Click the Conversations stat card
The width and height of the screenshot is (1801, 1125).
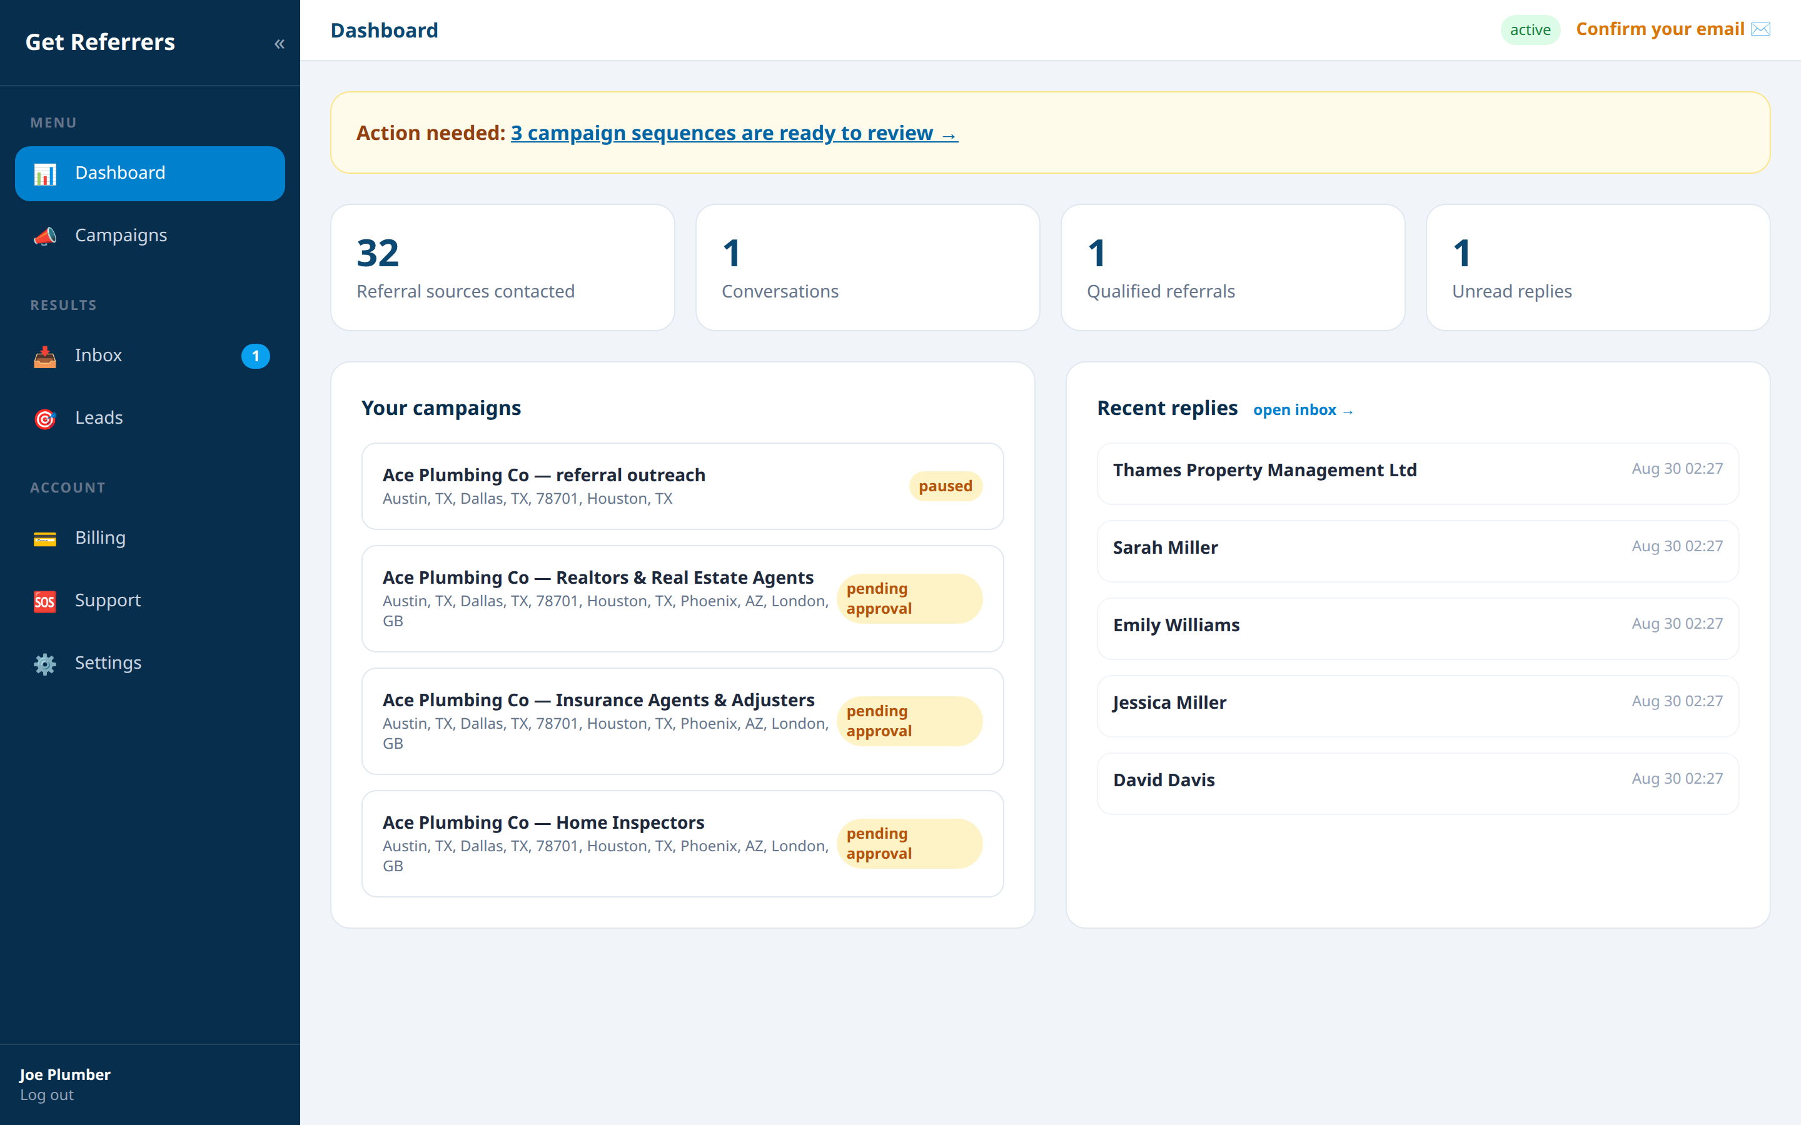(868, 268)
